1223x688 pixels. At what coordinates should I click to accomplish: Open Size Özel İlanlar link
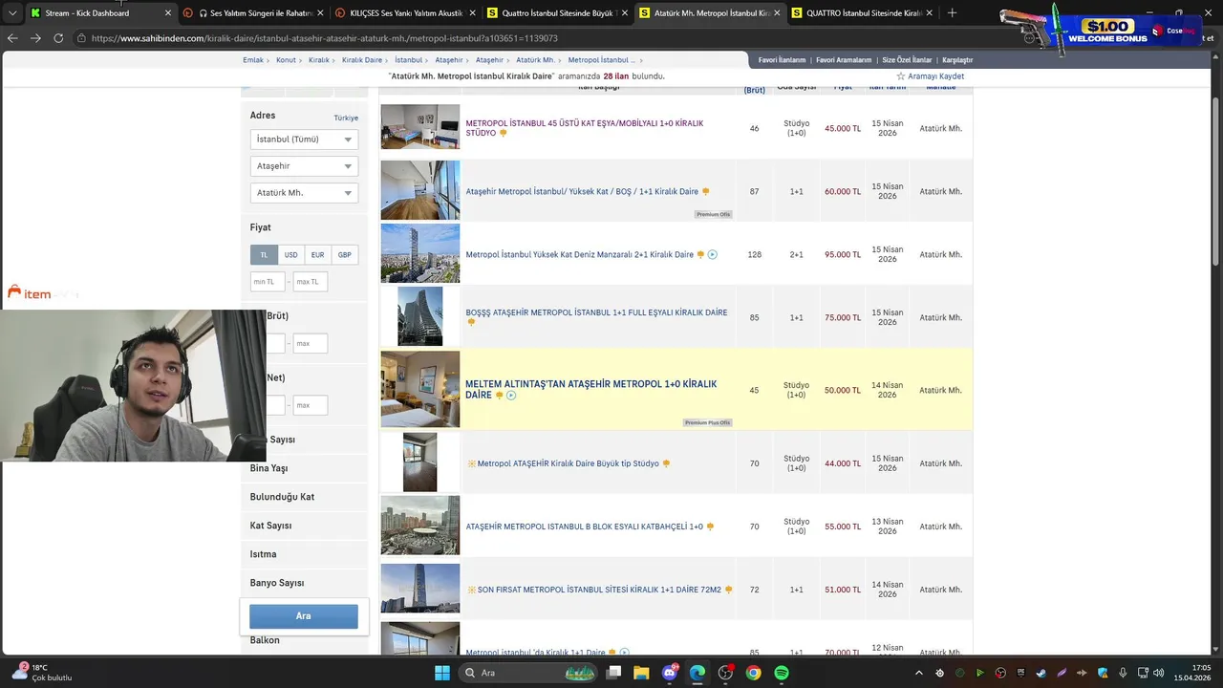coord(907,60)
